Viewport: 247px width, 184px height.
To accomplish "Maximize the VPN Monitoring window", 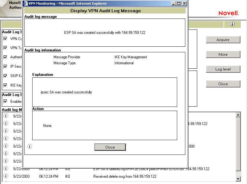I will click(x=179, y=3).
